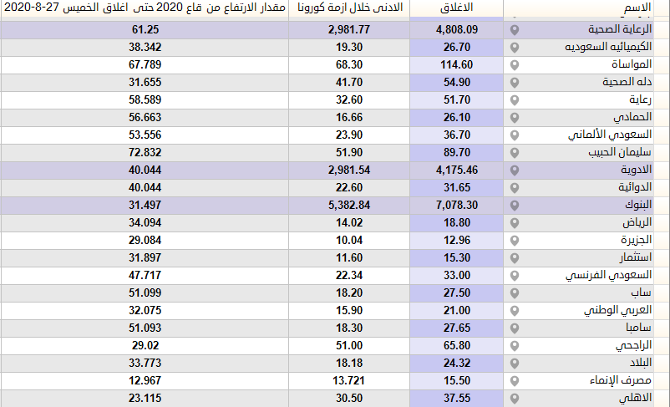Image resolution: width=670 pixels, height=407 pixels.
Task: Click the marker icon beside المواساة
Action: pyautogui.click(x=515, y=65)
